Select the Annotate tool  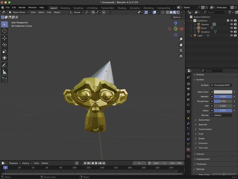4,65
